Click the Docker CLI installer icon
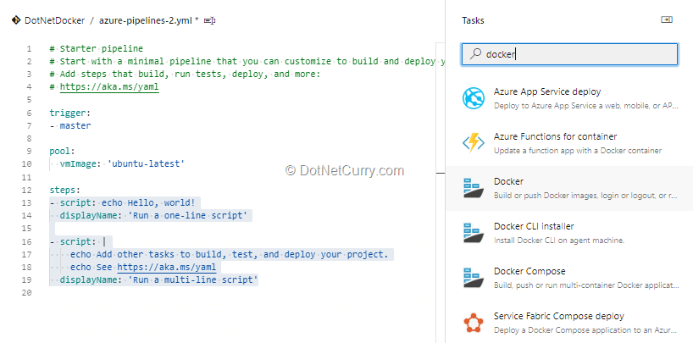This screenshot has height=343, width=693. click(x=474, y=233)
